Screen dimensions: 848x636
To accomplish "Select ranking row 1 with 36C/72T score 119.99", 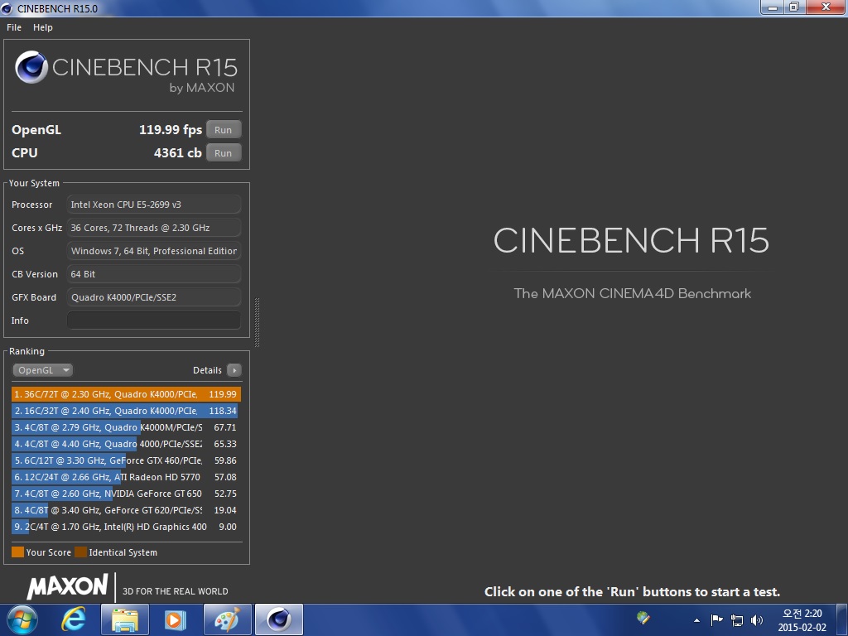I will click(x=126, y=394).
